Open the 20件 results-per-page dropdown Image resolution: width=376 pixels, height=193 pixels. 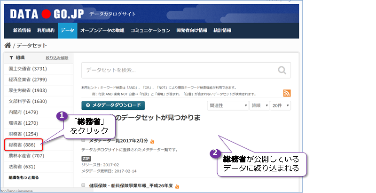[x=280, y=105]
